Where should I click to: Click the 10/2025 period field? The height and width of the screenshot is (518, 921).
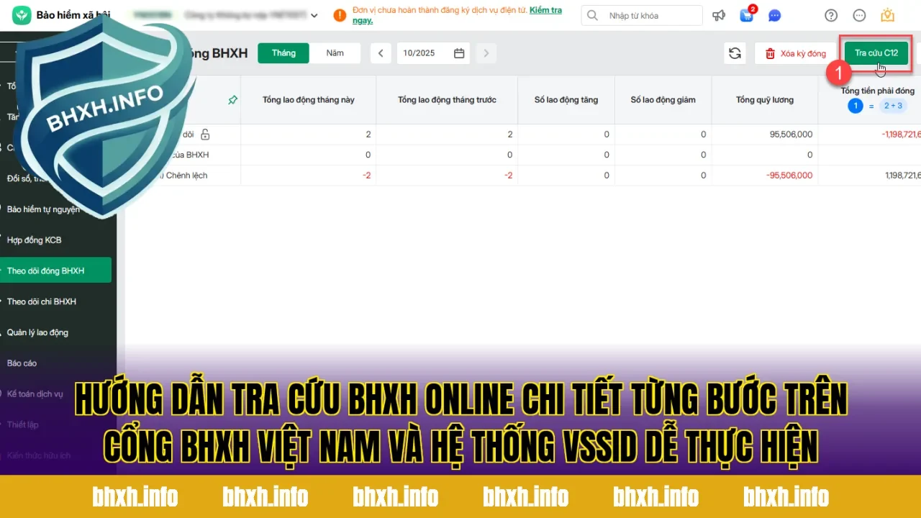click(x=433, y=53)
